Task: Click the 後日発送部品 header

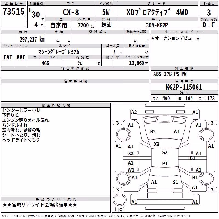Action: click(x=75, y=68)
